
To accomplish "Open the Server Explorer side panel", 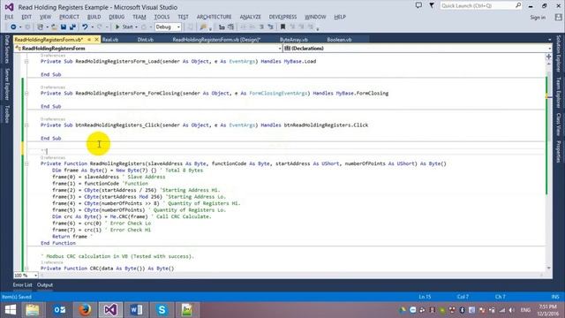I will pyautogui.click(x=6, y=84).
